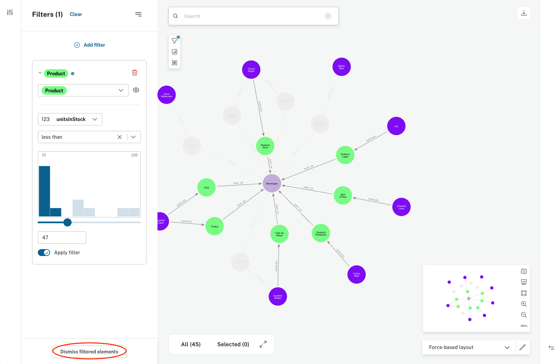Open presentation view from the minimap panel
Image resolution: width=560 pixels, height=364 pixels.
click(x=524, y=282)
